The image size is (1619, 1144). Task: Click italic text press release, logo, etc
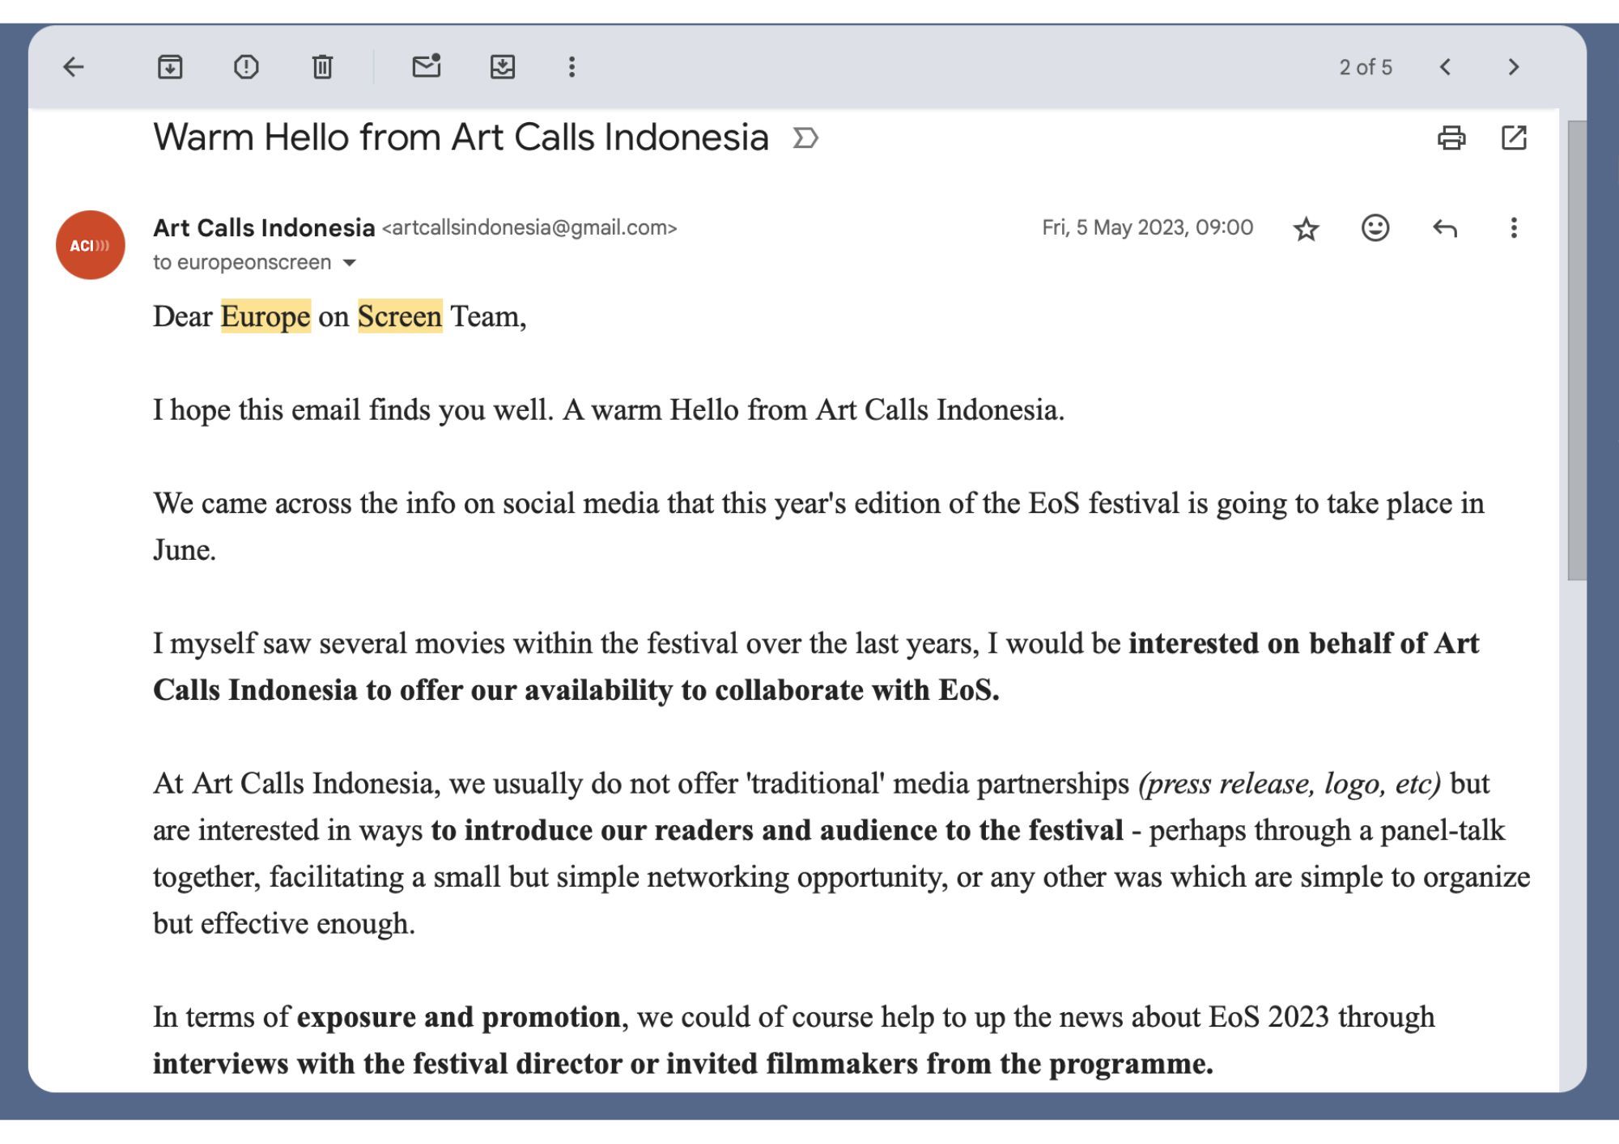click(1290, 784)
